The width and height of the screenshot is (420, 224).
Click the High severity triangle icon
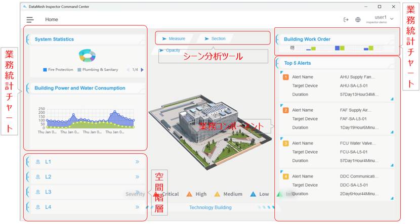tap(189, 194)
